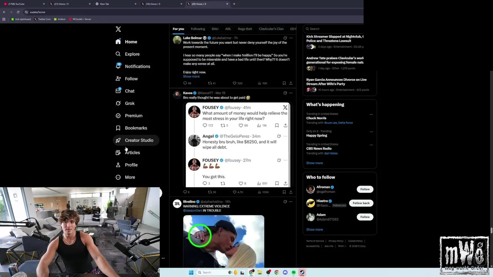Show more of Luke Belmar's post
This screenshot has width=493, height=277.
tap(191, 77)
